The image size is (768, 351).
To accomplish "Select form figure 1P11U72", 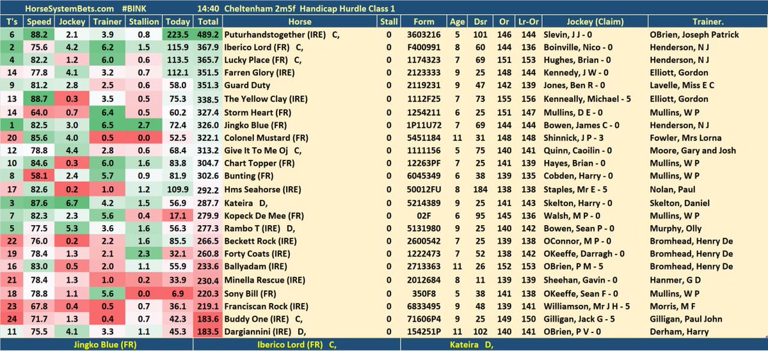I will tap(424, 125).
